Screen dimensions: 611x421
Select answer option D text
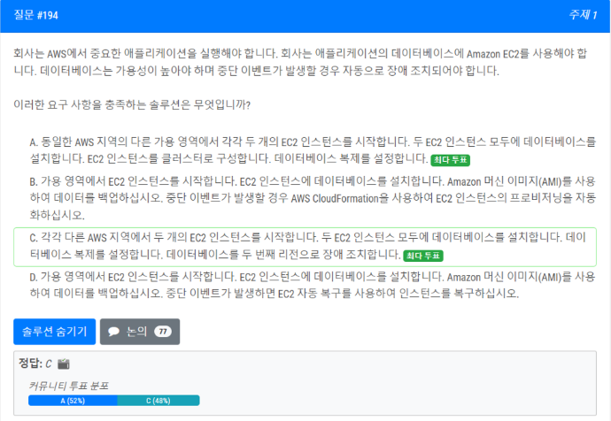[313, 285]
